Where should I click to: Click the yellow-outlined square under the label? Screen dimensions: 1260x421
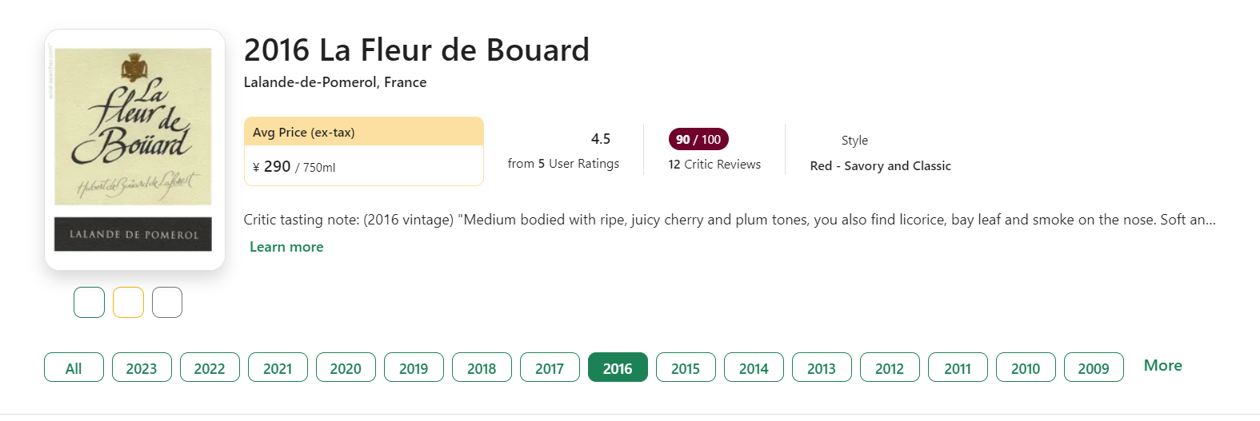coord(128,302)
